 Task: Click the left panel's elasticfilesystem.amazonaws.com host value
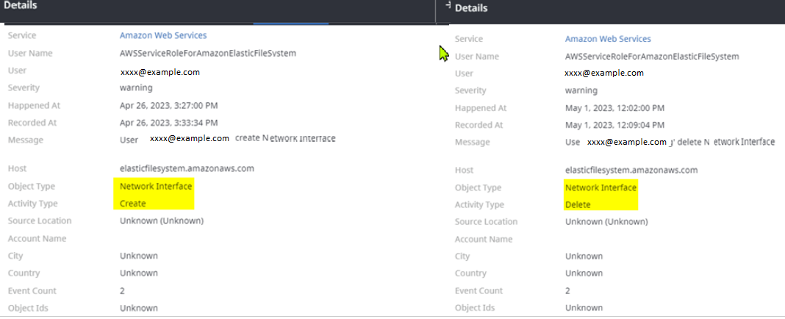point(187,168)
